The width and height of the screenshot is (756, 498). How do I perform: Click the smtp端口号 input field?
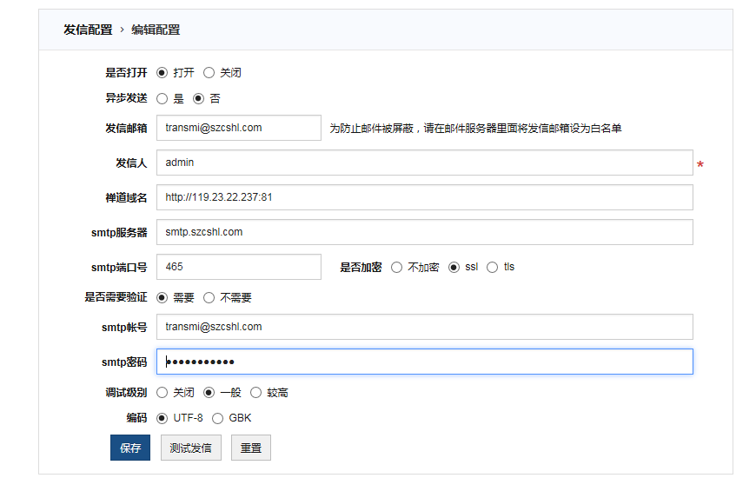pyautogui.click(x=239, y=267)
